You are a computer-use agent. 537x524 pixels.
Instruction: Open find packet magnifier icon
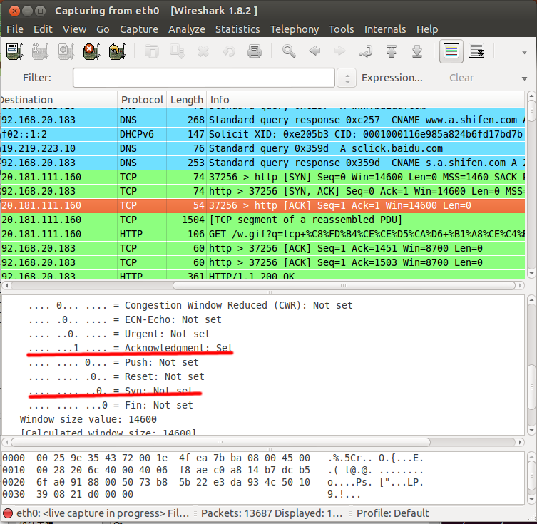289,51
